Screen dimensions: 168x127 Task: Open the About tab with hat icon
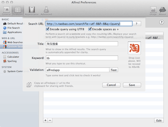(162, 11)
